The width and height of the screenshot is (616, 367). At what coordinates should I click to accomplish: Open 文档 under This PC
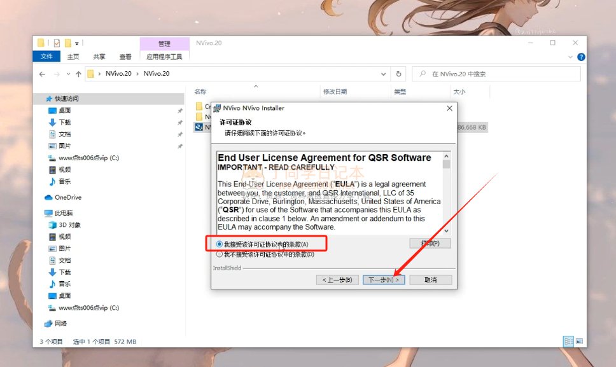click(64, 260)
